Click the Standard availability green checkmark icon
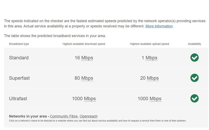 tap(194, 58)
